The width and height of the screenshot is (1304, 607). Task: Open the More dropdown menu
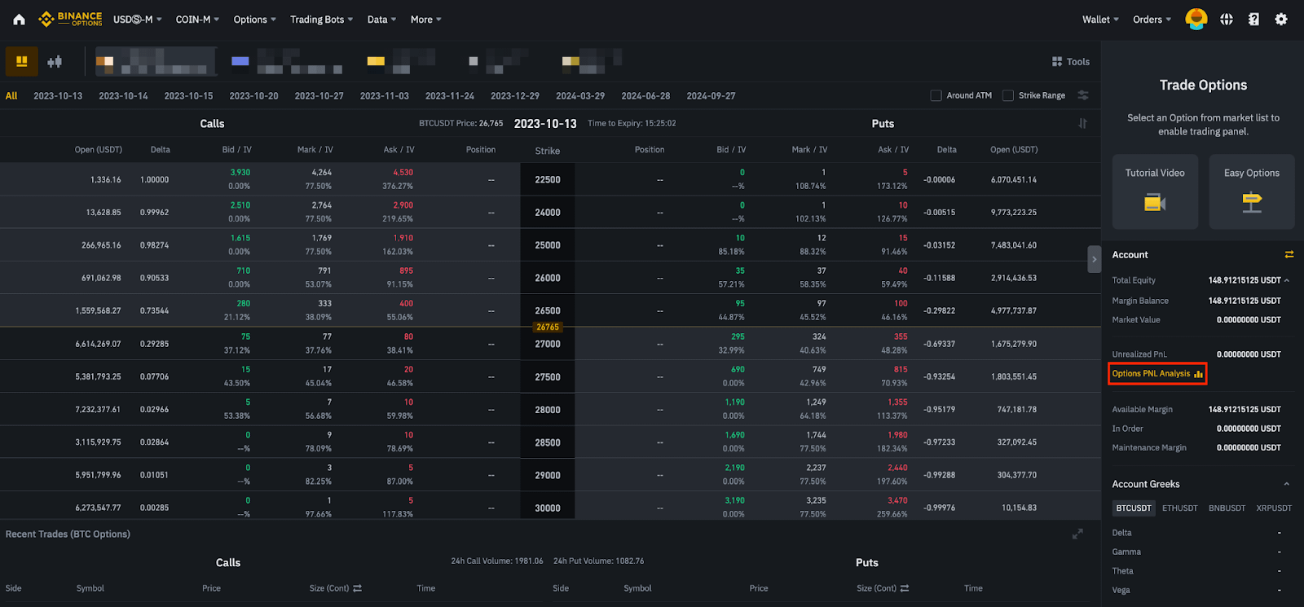click(x=425, y=20)
